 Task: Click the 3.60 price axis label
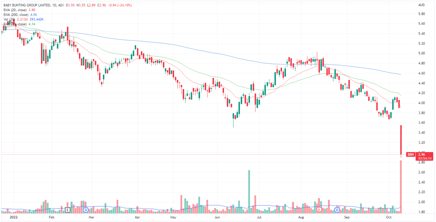click(x=421, y=123)
